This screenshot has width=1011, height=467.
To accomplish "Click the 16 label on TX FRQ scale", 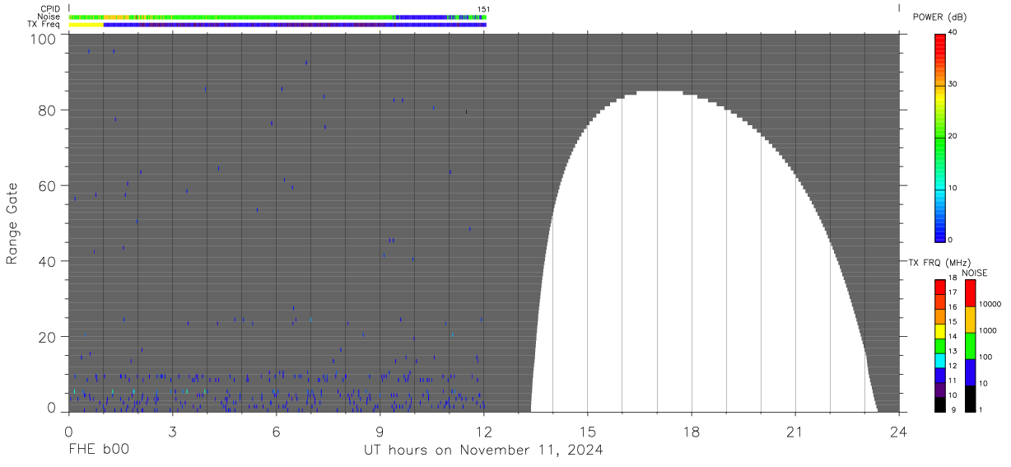I will 953,307.
